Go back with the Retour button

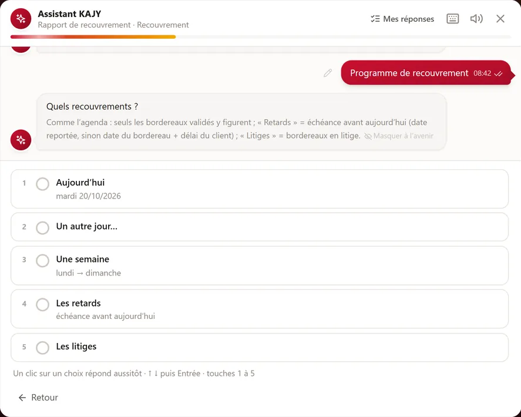pyautogui.click(x=38, y=398)
